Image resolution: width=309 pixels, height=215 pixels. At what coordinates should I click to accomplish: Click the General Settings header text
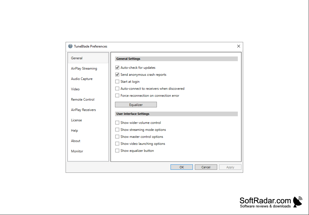click(x=128, y=59)
